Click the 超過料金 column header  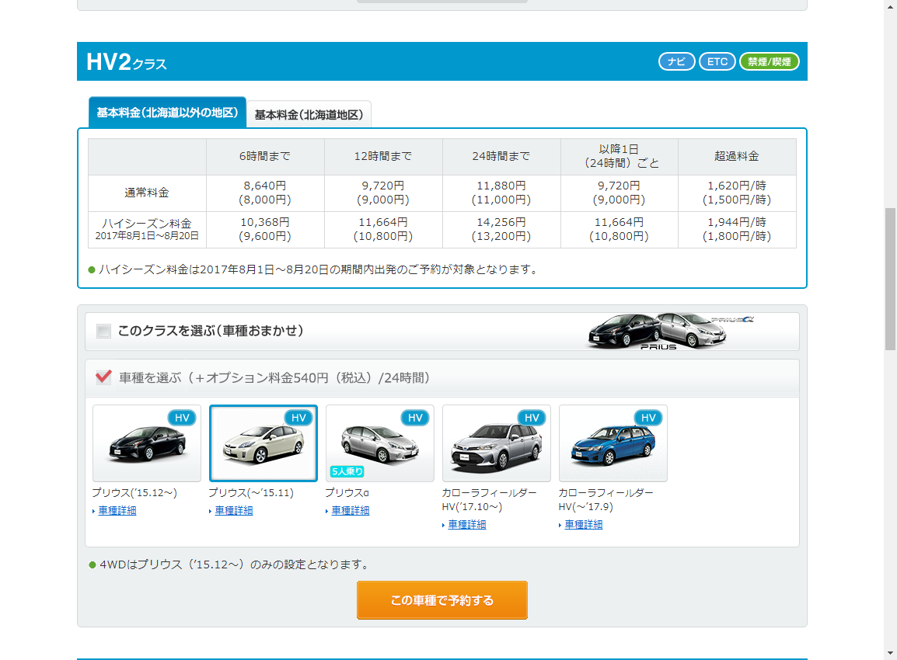[x=737, y=156]
